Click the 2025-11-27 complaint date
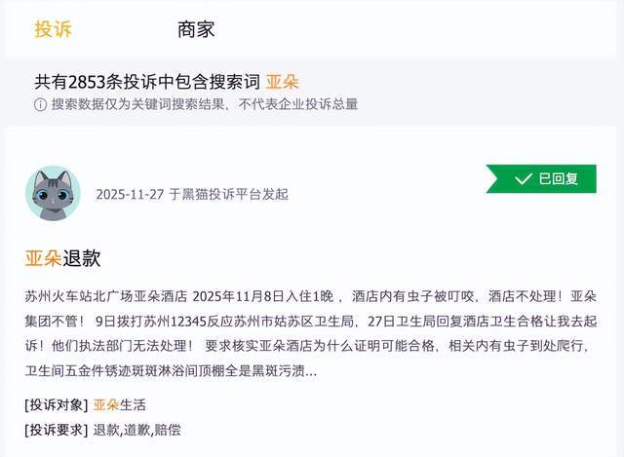 pos(128,194)
